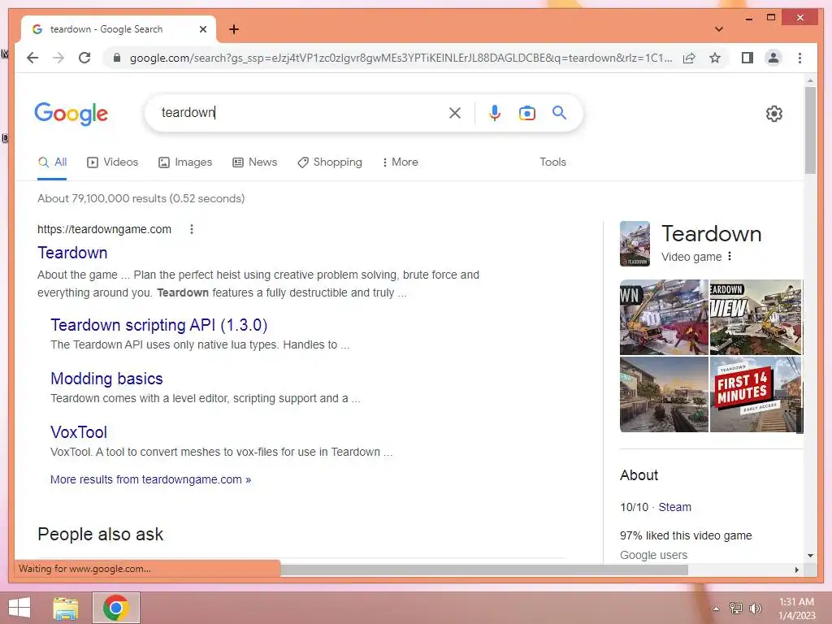Open a new tab
The width and height of the screenshot is (832, 624).
(x=234, y=29)
